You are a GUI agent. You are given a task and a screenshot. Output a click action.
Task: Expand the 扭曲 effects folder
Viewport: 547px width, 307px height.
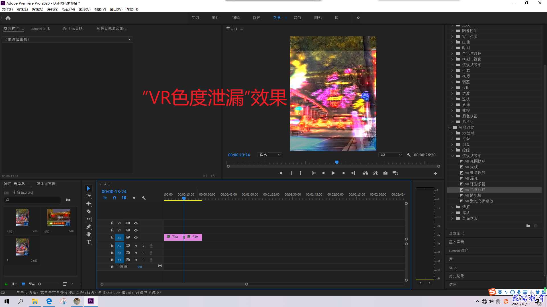point(452,42)
